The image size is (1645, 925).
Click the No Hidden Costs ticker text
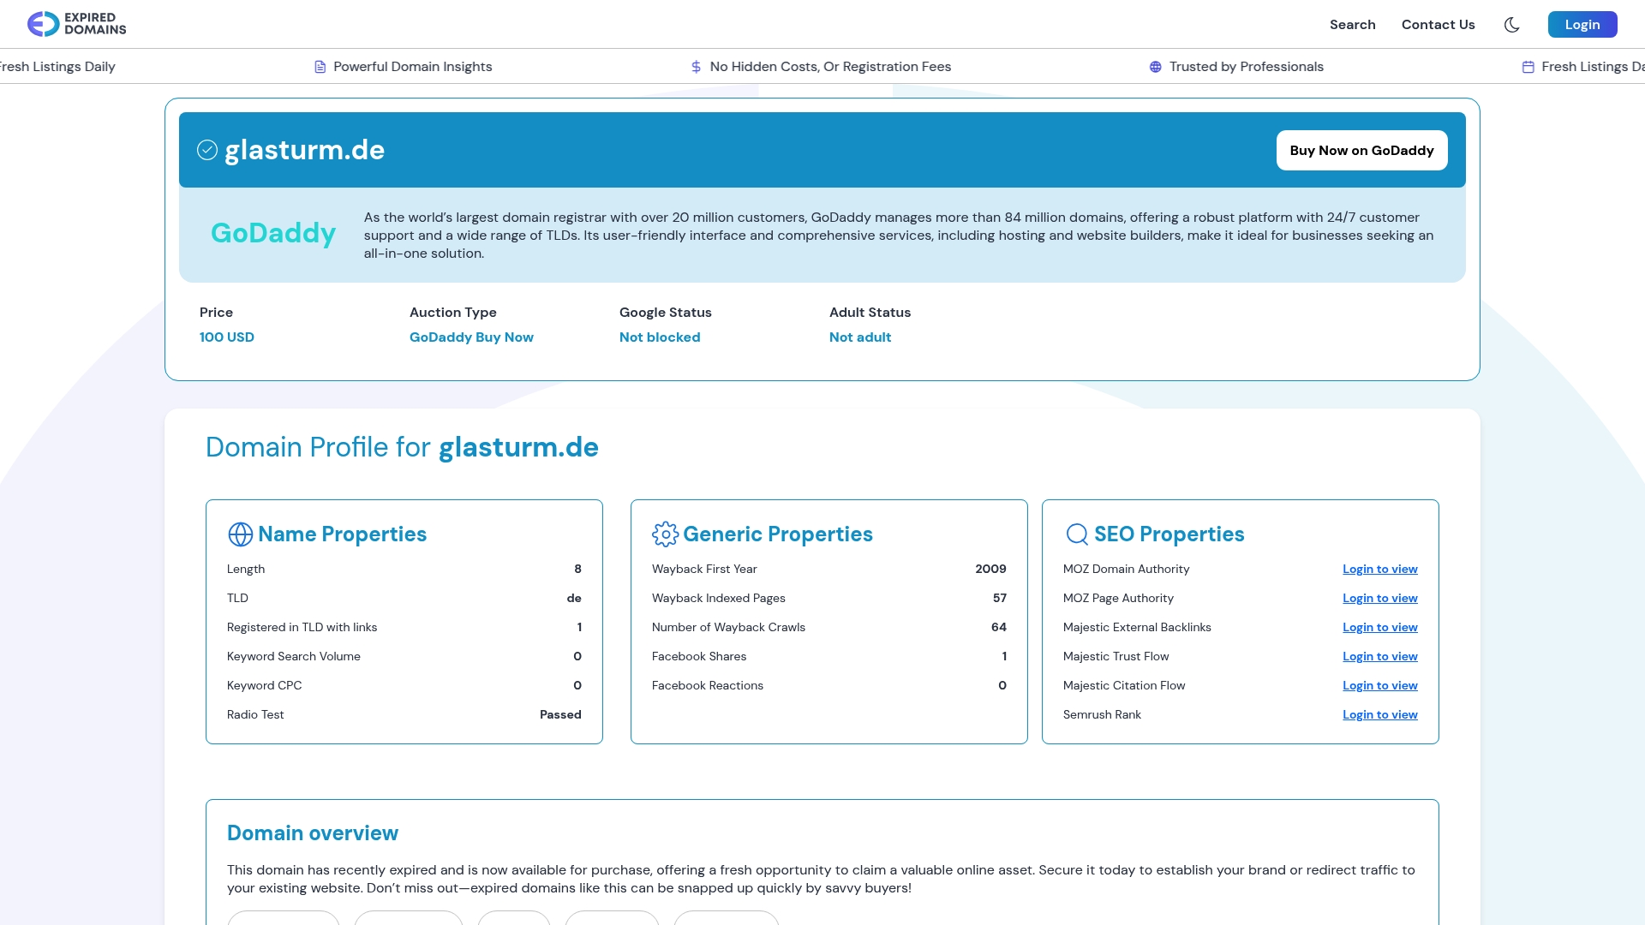coord(830,67)
